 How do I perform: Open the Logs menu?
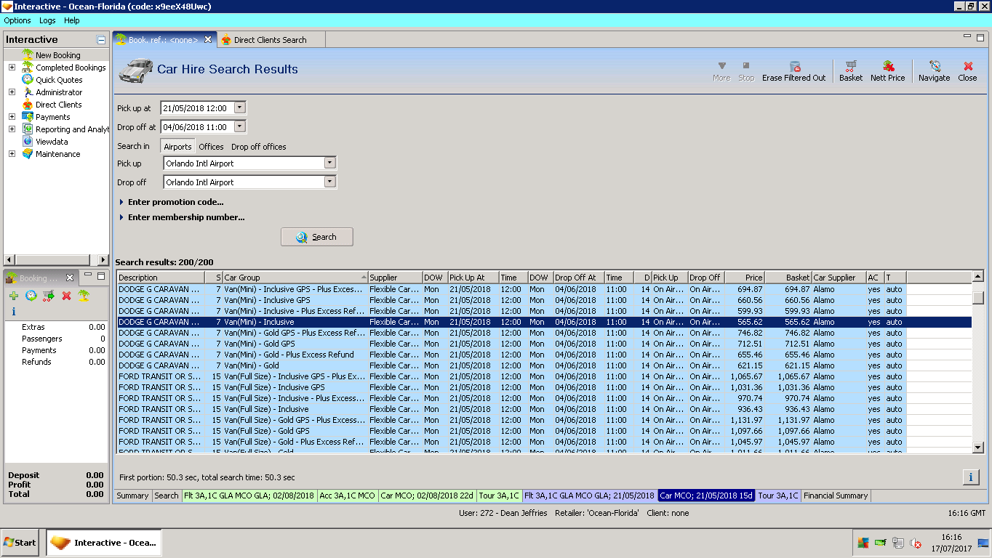47,20
